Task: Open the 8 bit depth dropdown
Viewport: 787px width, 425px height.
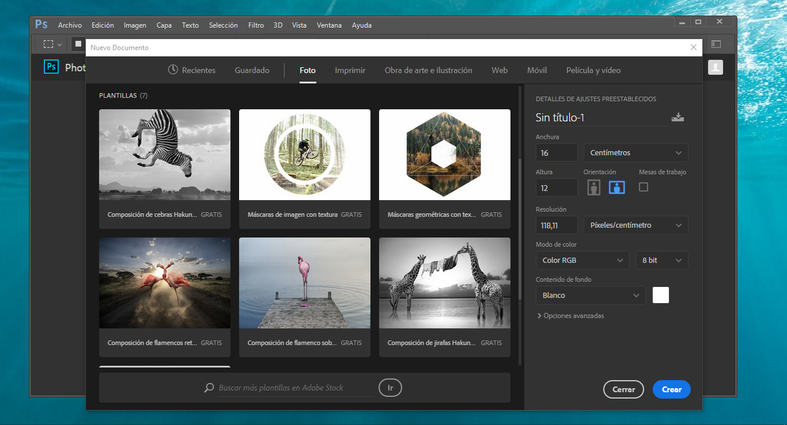Action: (x=661, y=260)
